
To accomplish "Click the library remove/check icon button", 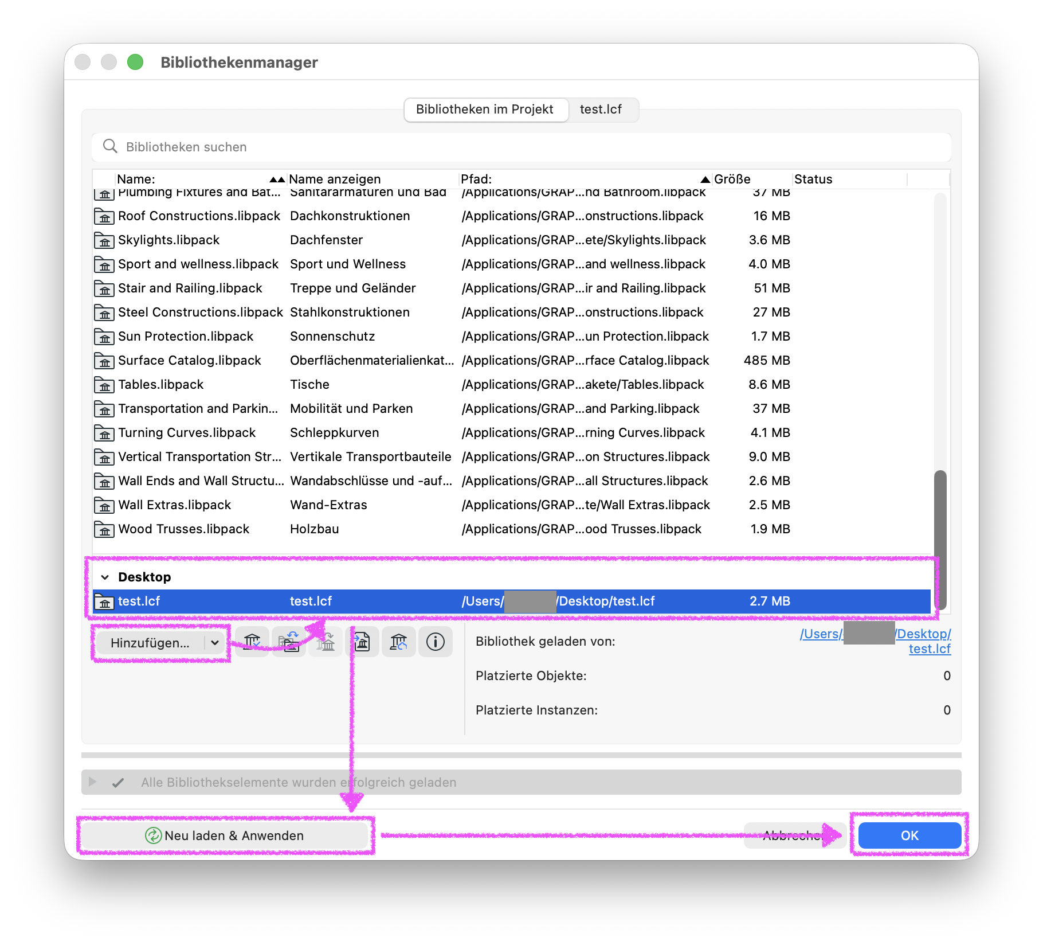I will [252, 642].
